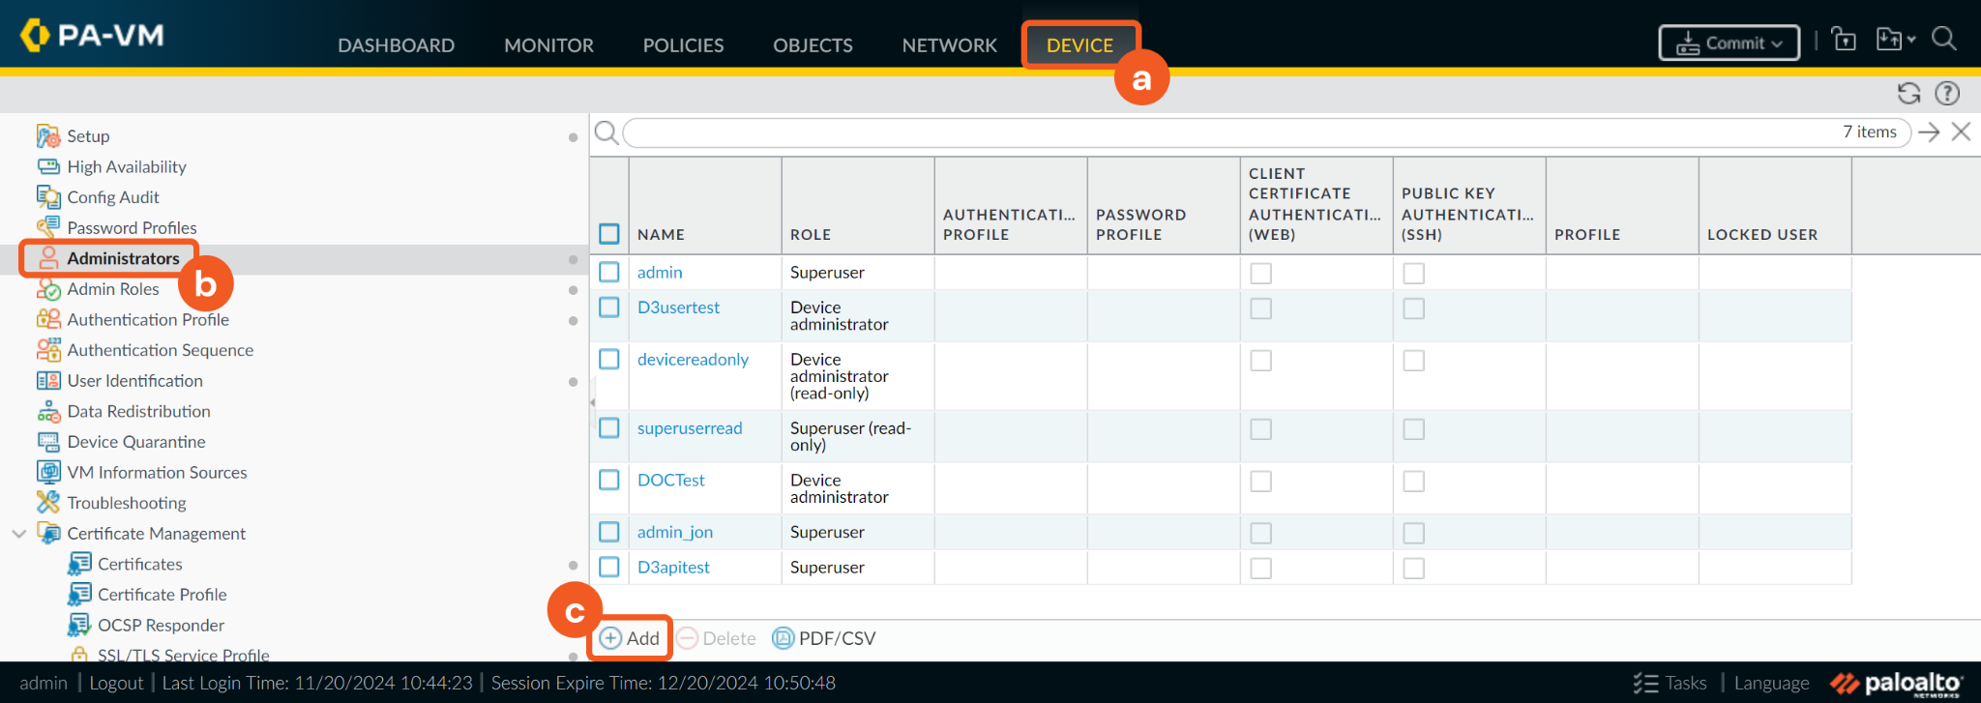Select the admin_jon row checkbox
This screenshot has height=703, width=1981.
pos(609,532)
